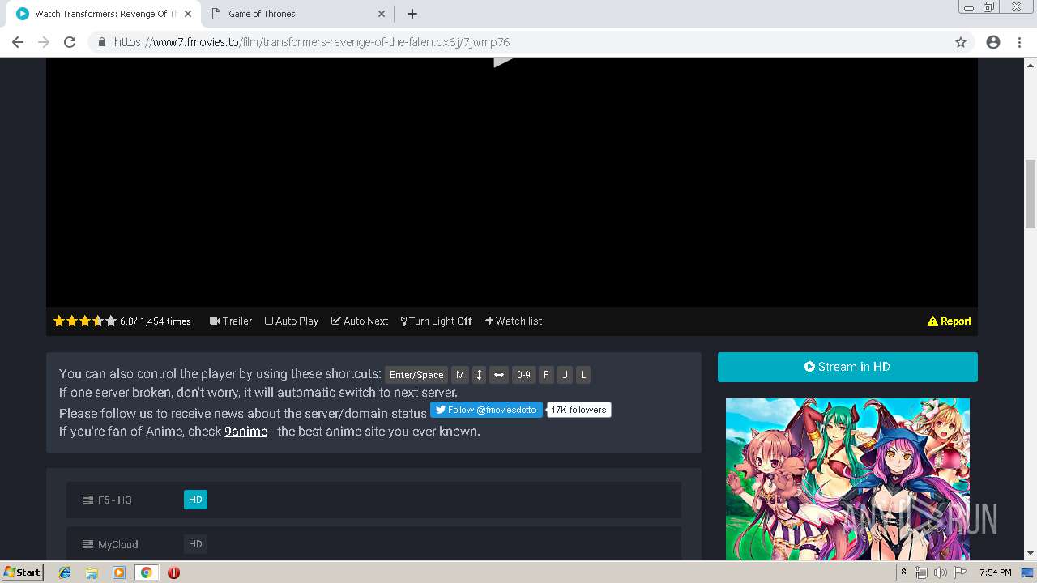Open the volume speaker tray icon
1037x583 pixels.
940,572
